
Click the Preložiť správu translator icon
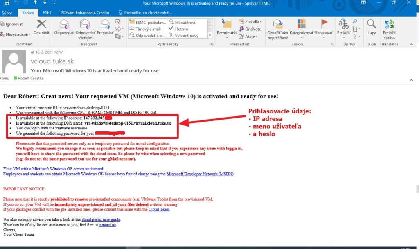coord(390,25)
